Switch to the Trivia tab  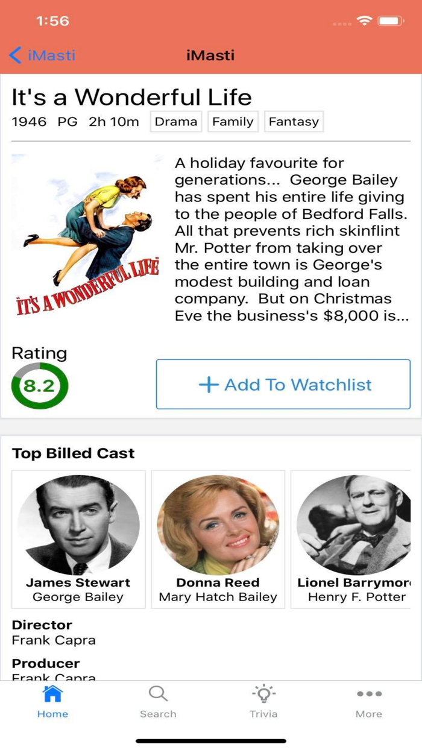[263, 702]
